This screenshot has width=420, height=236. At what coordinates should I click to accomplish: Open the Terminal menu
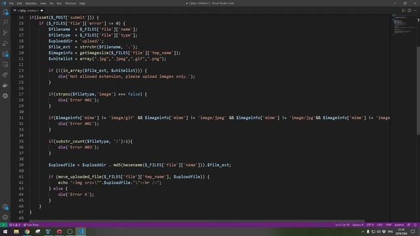coord(70,3)
